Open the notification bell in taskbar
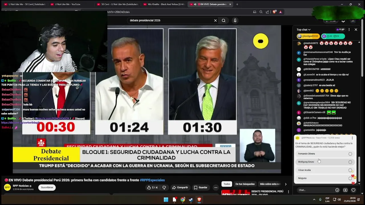Screen dimensions: 365x205 [358, 200]
